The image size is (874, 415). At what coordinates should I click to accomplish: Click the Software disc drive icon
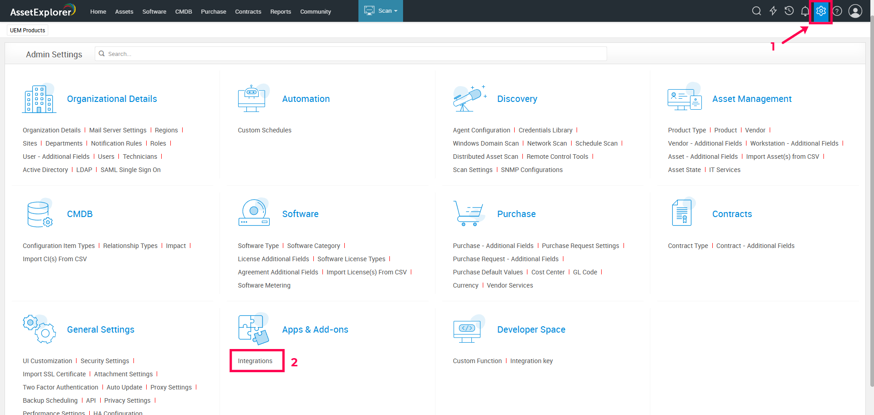tap(254, 213)
